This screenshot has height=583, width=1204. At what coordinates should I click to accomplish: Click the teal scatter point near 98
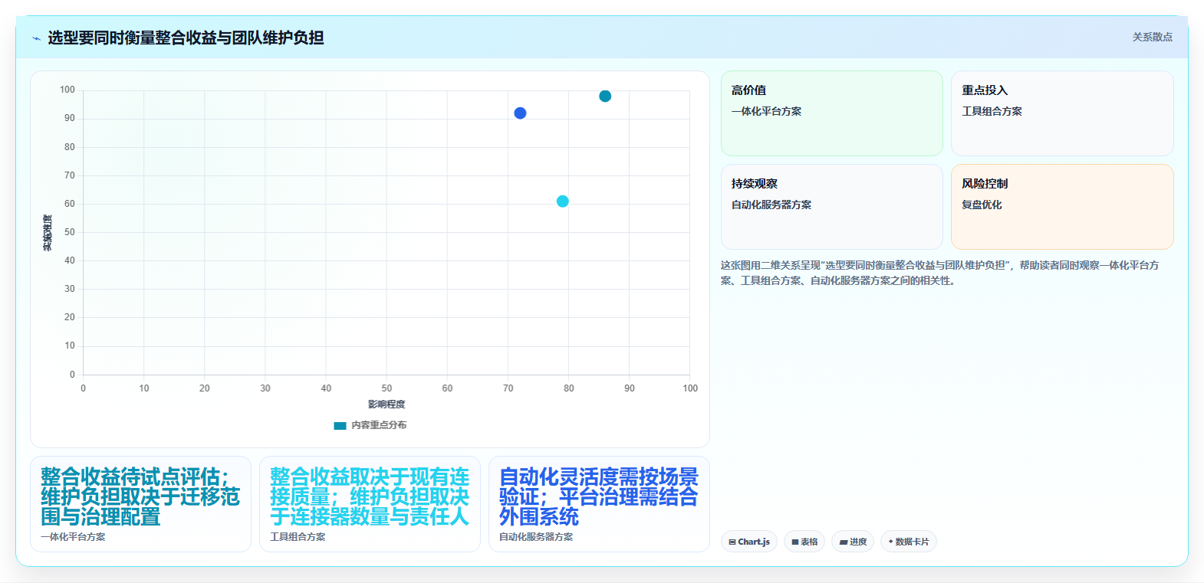pyautogui.click(x=605, y=97)
